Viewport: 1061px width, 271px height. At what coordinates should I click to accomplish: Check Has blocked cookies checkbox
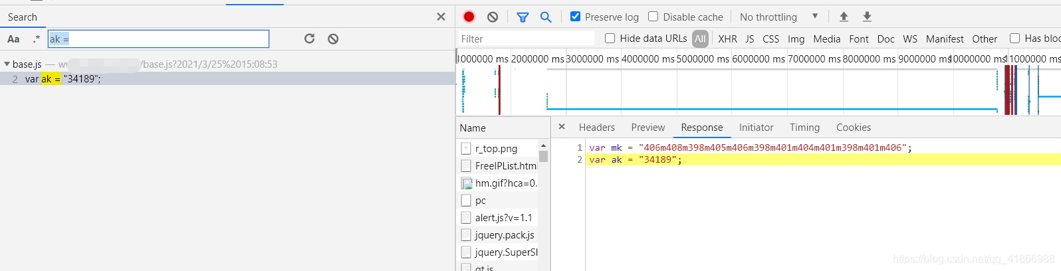pyautogui.click(x=1014, y=39)
